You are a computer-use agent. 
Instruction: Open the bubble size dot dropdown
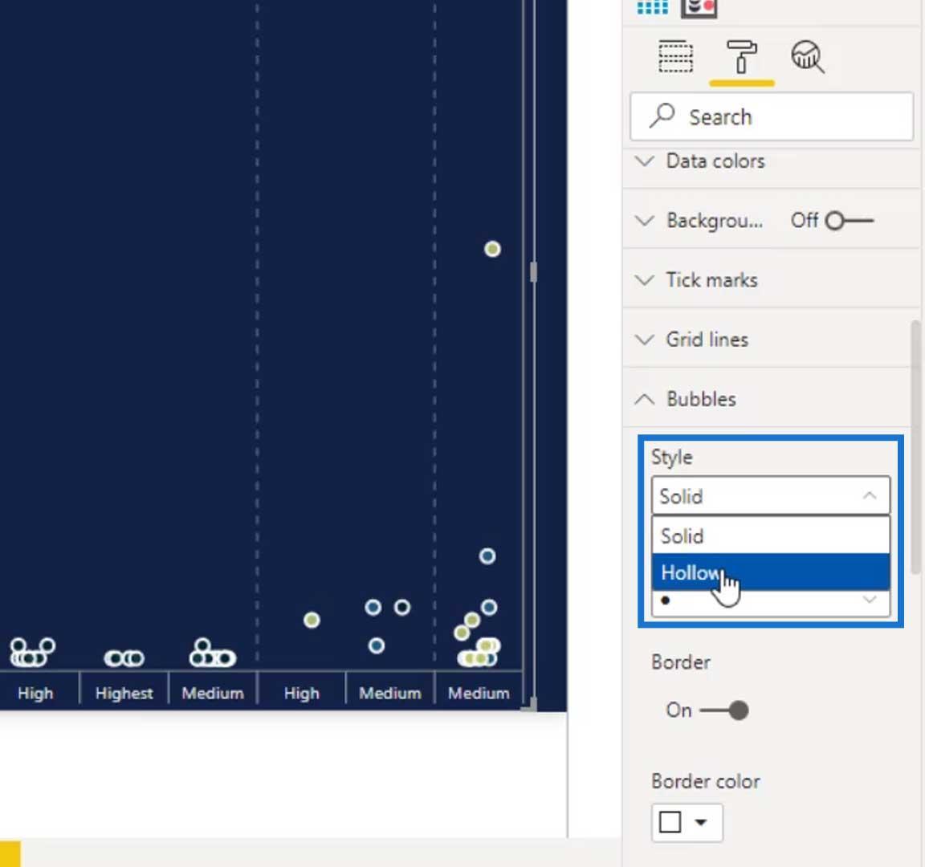click(x=771, y=603)
